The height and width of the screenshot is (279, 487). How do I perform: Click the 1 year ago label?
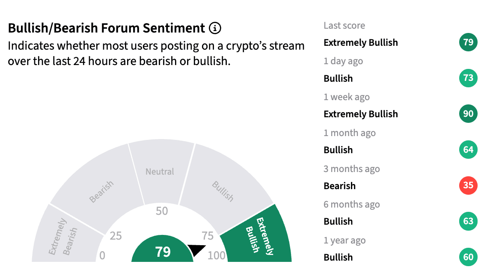344,240
